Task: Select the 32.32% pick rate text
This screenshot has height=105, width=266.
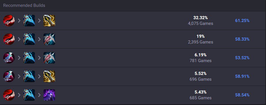Action: tap(201, 18)
